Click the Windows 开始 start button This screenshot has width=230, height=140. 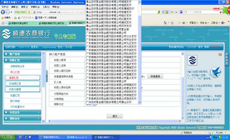(7, 137)
